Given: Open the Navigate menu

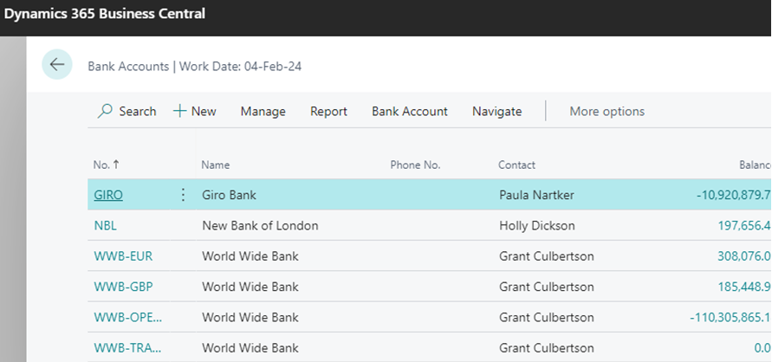Looking at the screenshot, I should click(496, 112).
